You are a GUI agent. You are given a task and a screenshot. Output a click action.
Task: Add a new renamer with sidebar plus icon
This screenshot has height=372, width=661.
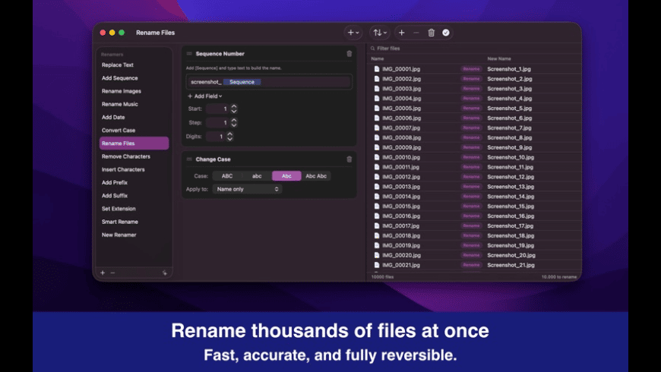103,273
